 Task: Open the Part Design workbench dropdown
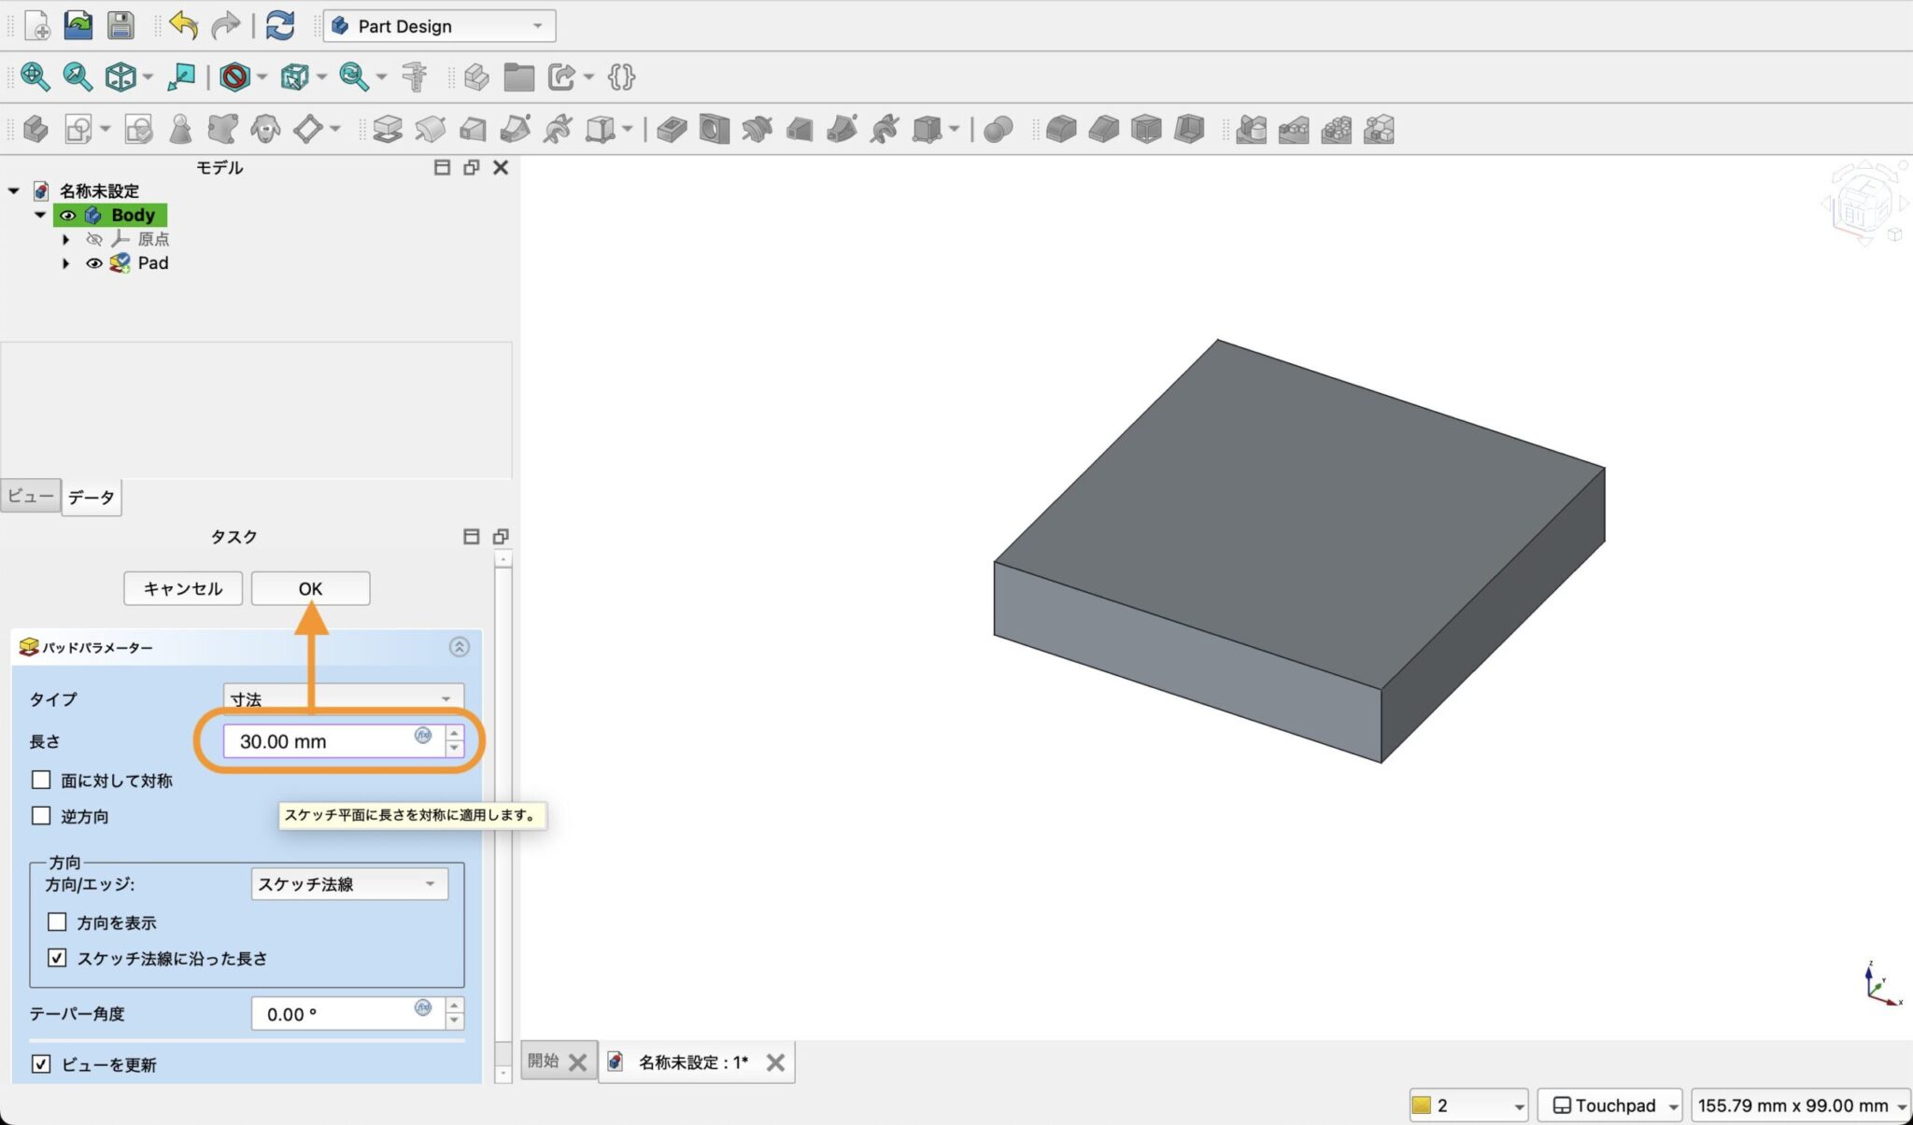439,26
